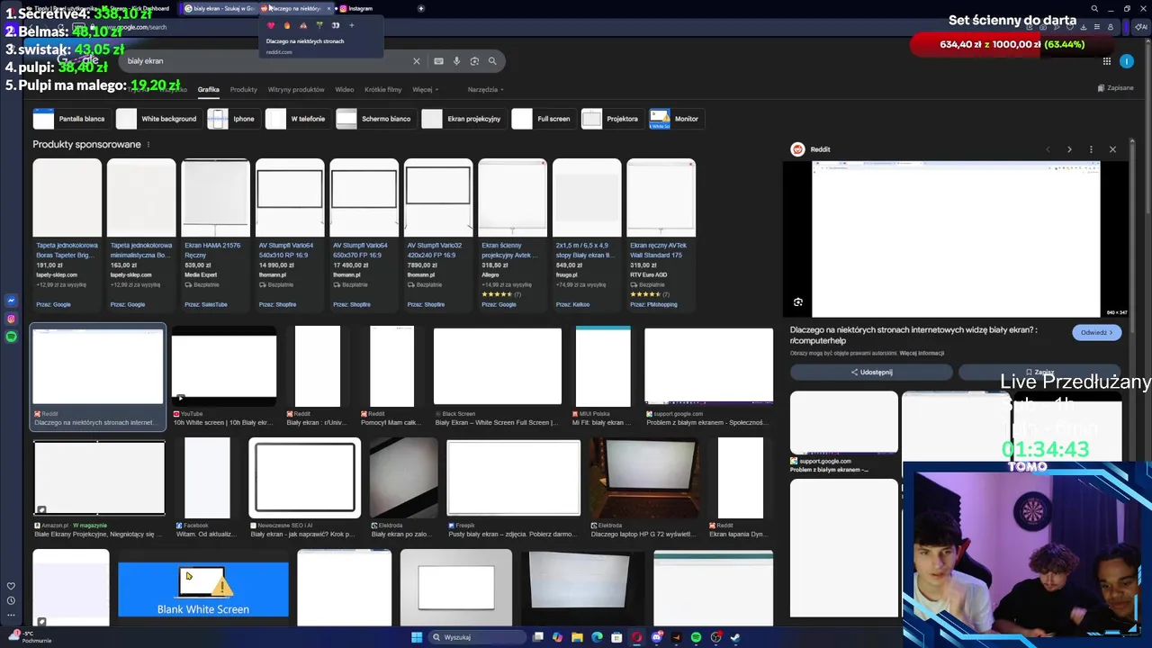This screenshot has height=648, width=1152.
Task: Select the White background filter chip
Action: [x=157, y=119]
